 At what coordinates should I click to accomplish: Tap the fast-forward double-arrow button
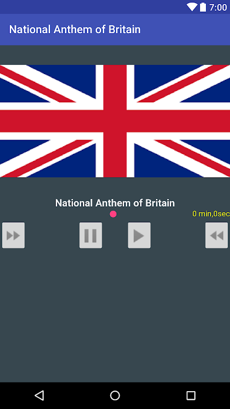(x=13, y=235)
